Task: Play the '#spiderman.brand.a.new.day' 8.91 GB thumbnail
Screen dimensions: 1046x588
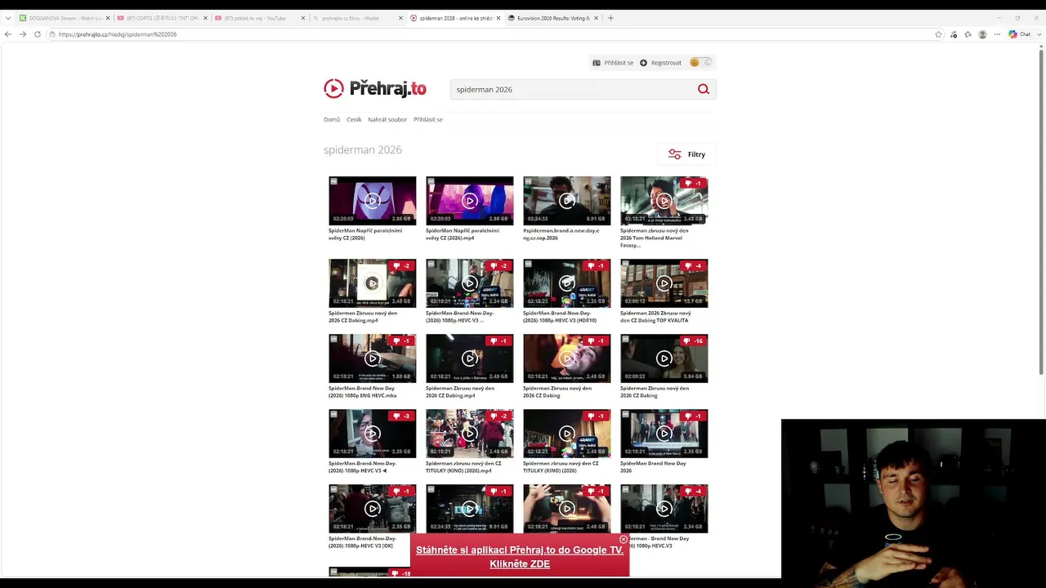Action: point(567,201)
